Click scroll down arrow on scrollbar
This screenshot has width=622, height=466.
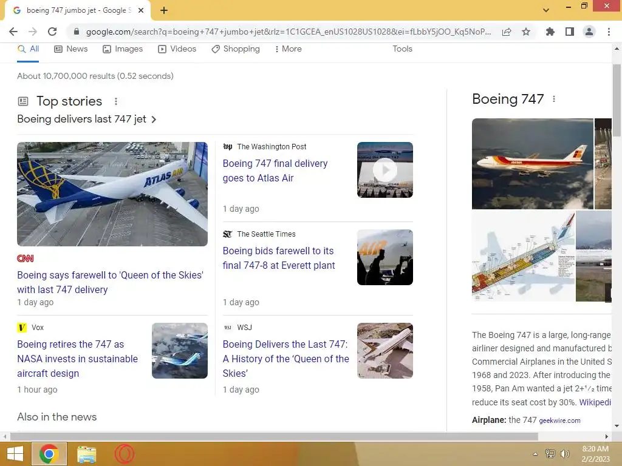click(617, 426)
